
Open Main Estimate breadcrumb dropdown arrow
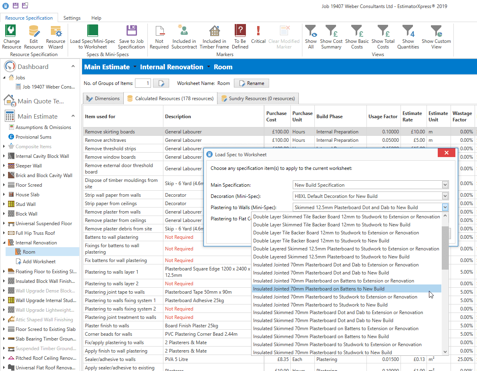click(x=135, y=67)
